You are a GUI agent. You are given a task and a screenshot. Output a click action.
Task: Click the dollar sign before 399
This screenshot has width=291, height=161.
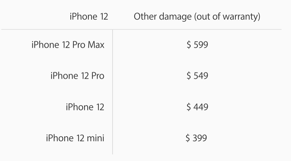tap(188, 138)
